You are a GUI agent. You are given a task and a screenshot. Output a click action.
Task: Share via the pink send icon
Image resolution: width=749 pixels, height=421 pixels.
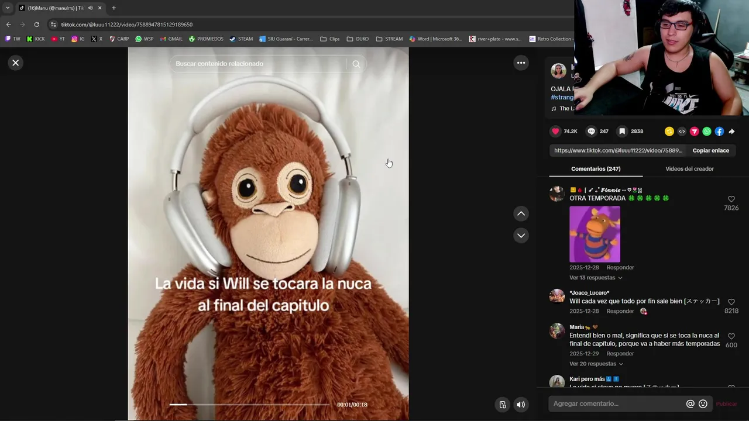pos(694,132)
